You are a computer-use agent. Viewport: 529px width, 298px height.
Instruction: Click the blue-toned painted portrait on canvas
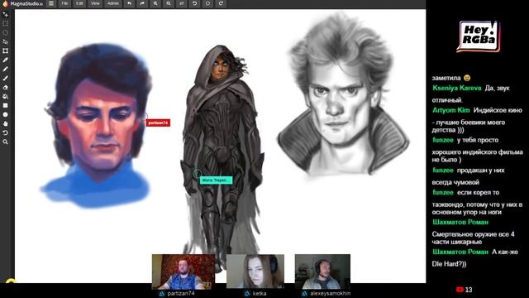pyautogui.click(x=96, y=126)
